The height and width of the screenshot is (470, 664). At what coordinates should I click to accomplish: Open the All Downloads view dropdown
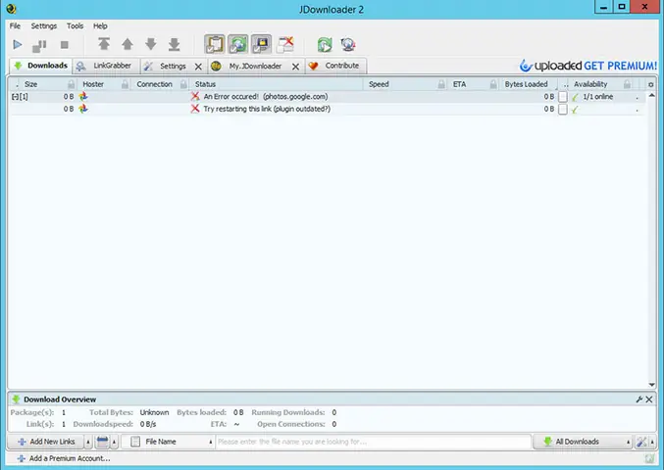point(583,442)
